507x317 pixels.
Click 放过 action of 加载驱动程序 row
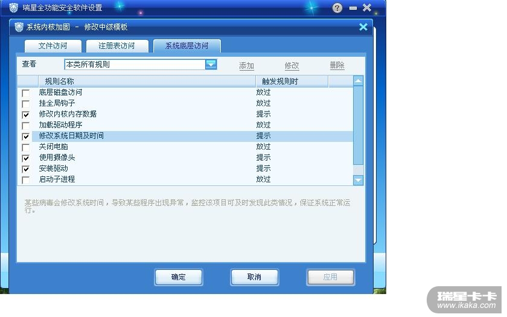click(263, 125)
